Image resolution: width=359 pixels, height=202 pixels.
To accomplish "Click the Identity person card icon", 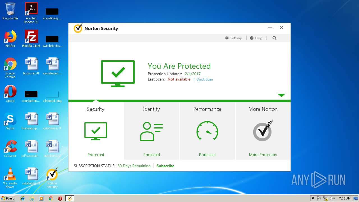I will [x=151, y=131].
